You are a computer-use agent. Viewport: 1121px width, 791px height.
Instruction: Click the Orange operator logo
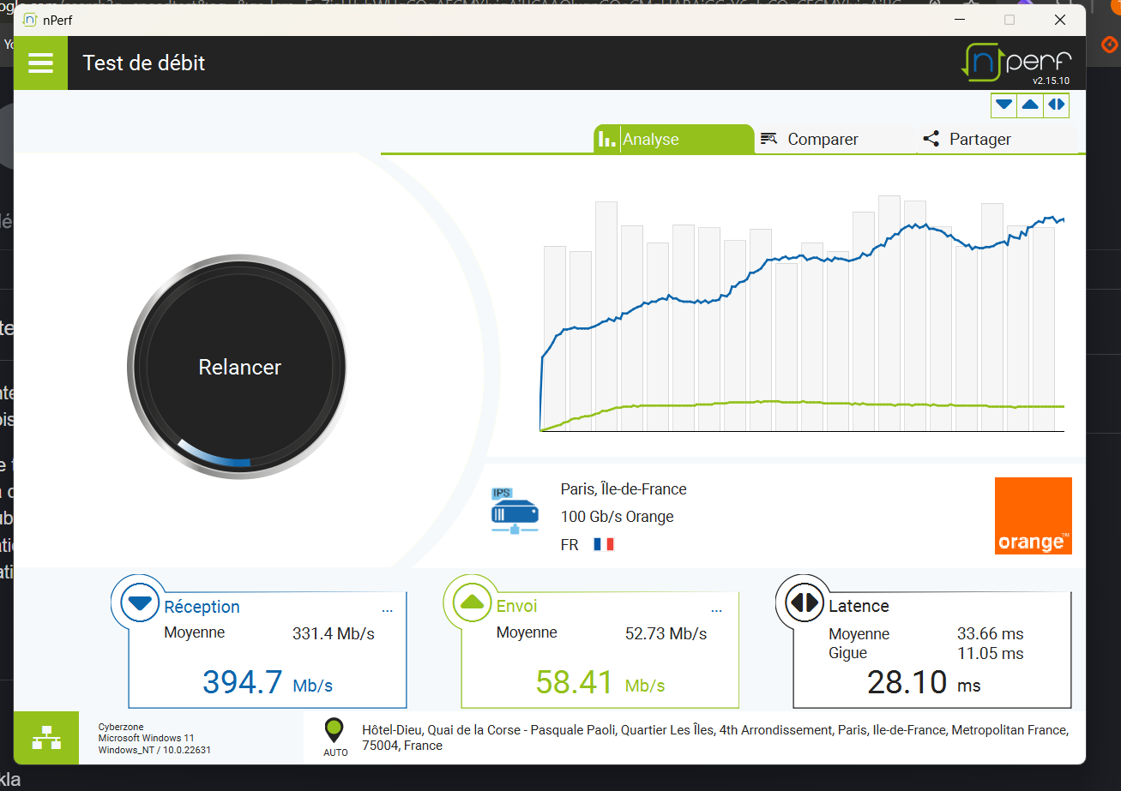[1034, 516]
